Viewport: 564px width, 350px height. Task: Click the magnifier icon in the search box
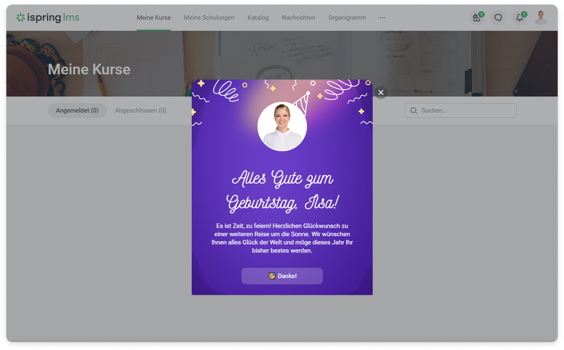pyautogui.click(x=414, y=111)
